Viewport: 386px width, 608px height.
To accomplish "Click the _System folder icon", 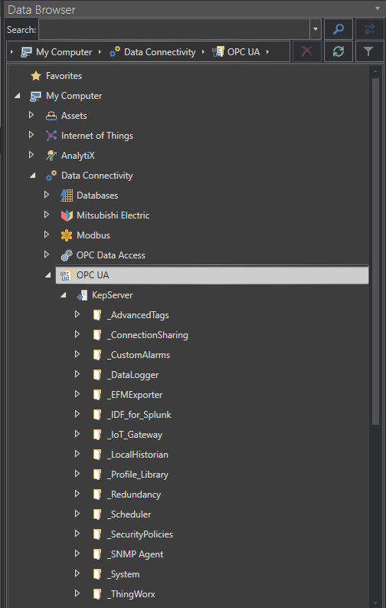I will pyautogui.click(x=97, y=574).
